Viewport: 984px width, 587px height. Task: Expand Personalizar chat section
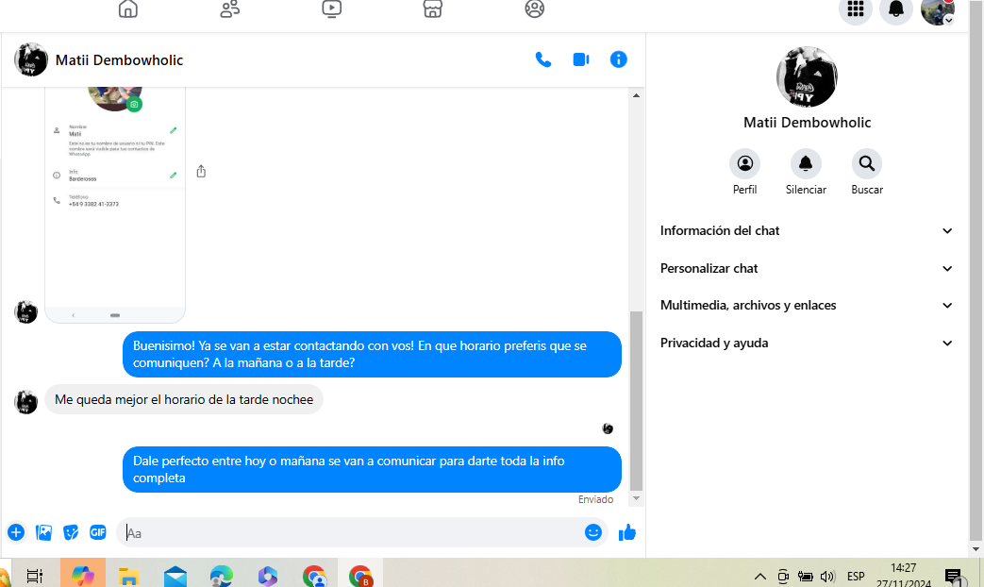click(807, 268)
